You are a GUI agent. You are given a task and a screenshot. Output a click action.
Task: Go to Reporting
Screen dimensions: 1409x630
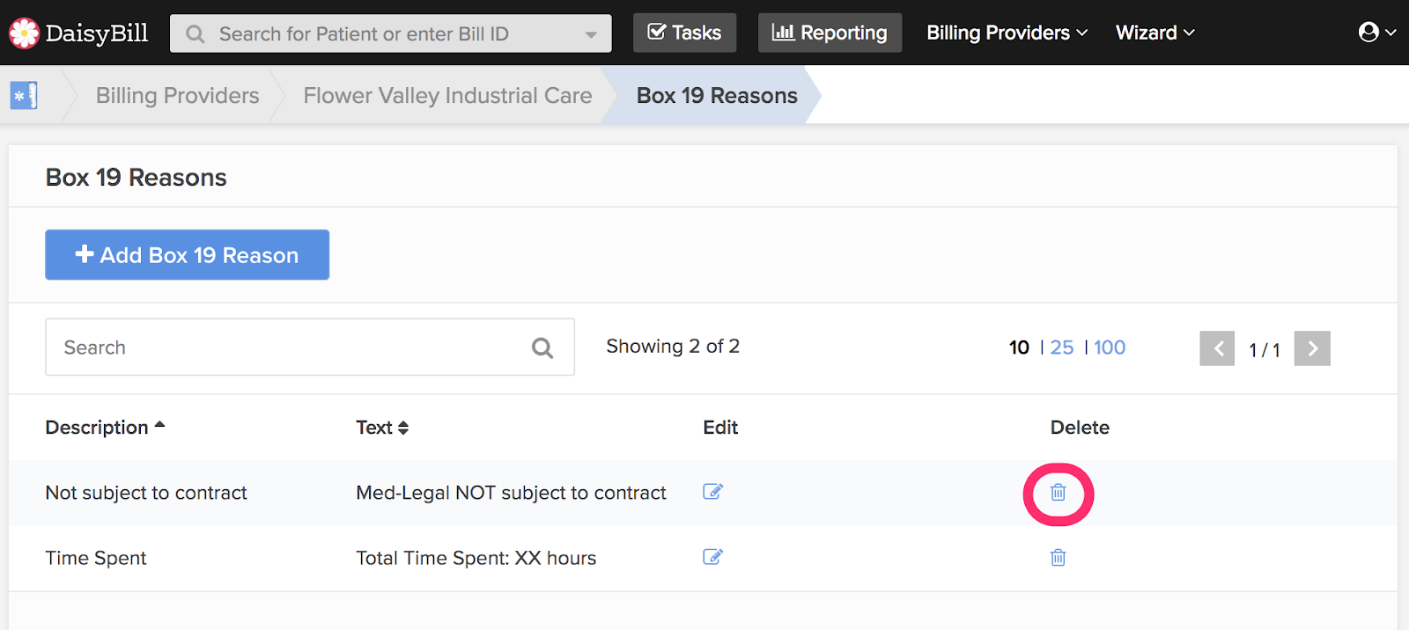pyautogui.click(x=830, y=33)
